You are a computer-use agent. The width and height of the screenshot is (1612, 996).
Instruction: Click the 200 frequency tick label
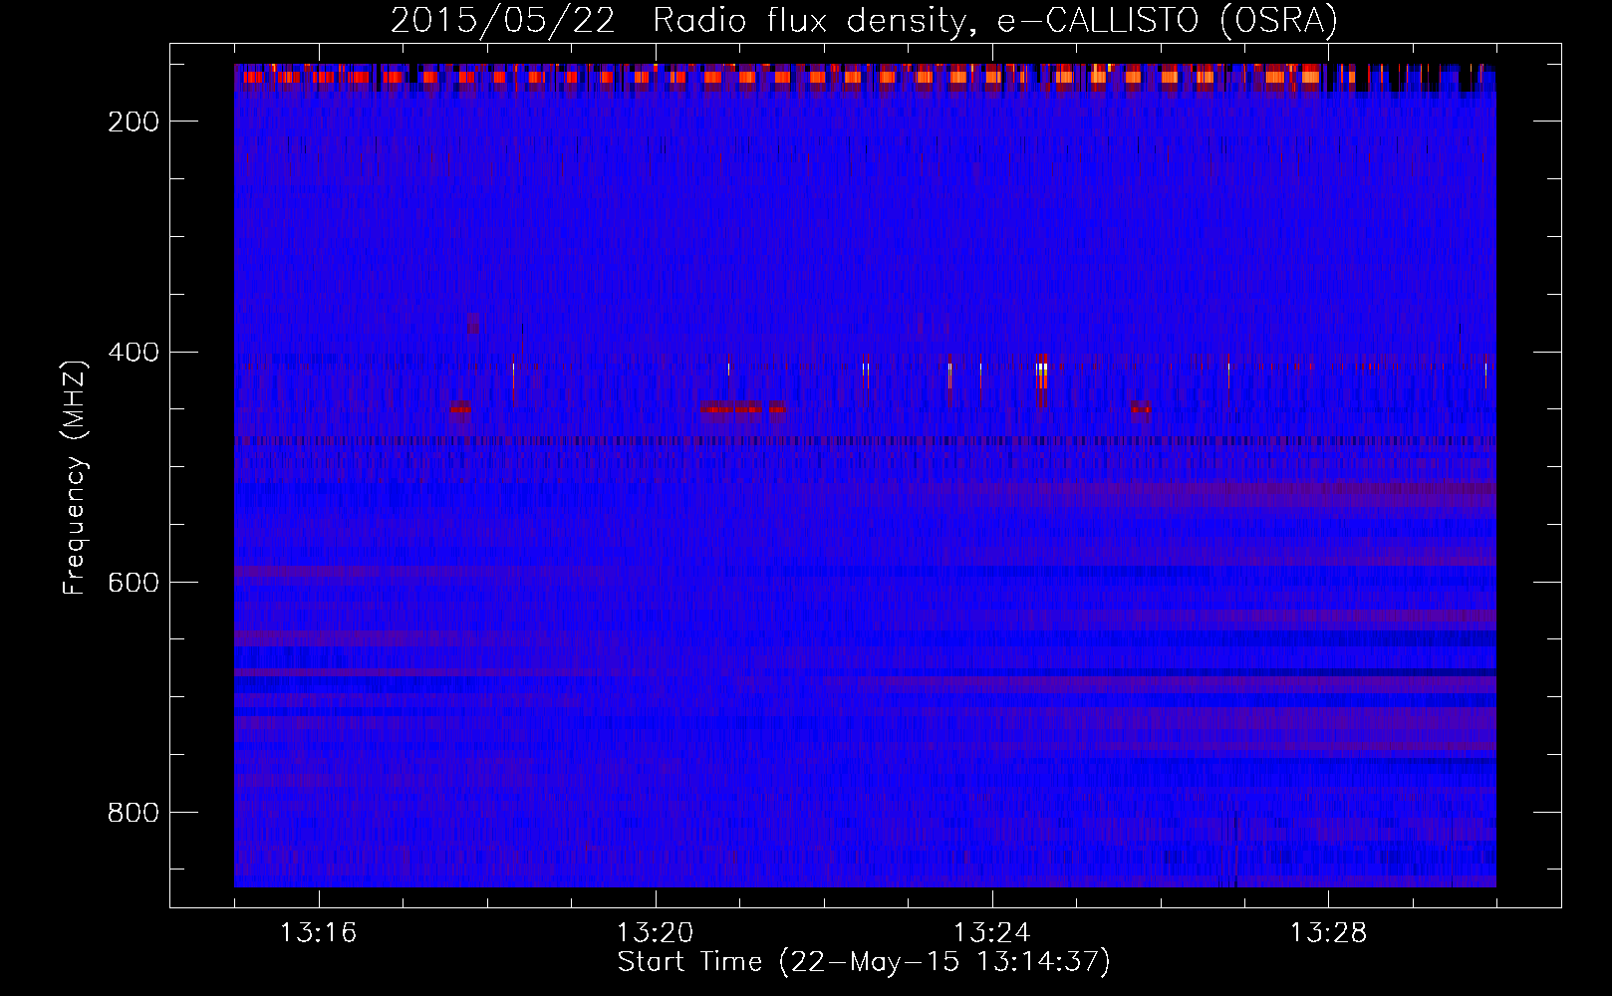point(133,122)
